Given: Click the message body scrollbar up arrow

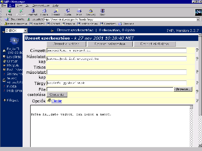Looking at the screenshot, I should pos(191,107).
